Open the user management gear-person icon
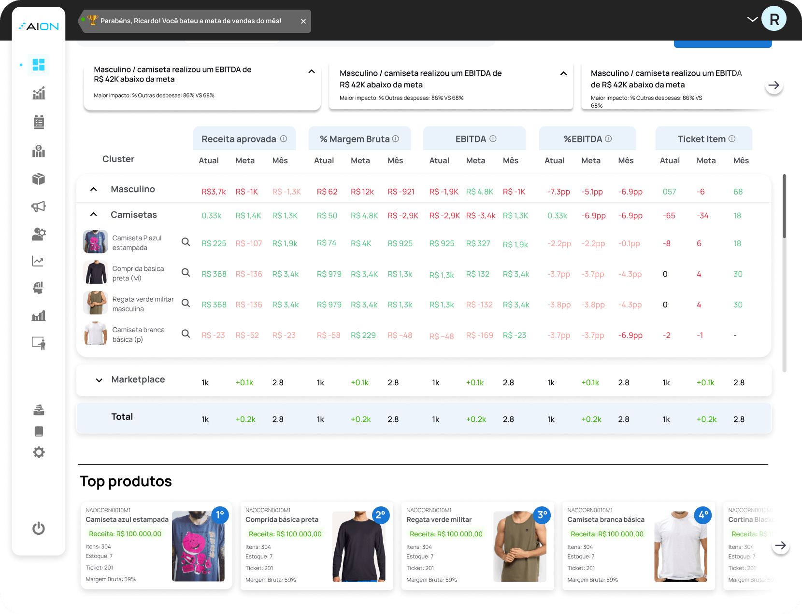The image size is (802, 614). (x=39, y=234)
